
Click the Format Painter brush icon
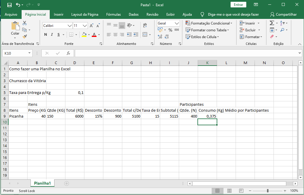pos(25,36)
